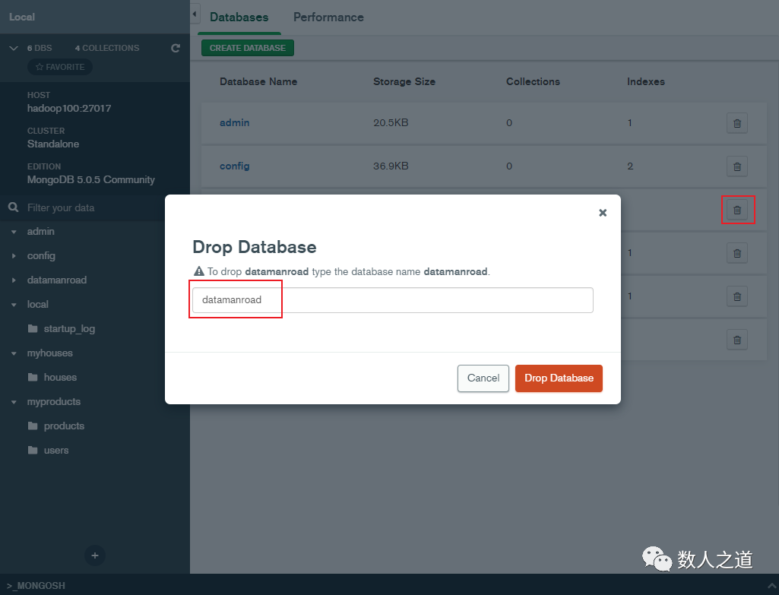Open the MongoDB shell (MONGOSH)
This screenshot has width=779, height=595.
coord(35,586)
